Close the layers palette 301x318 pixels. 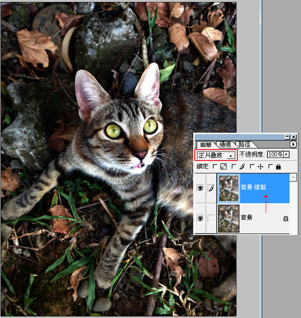coord(294,137)
